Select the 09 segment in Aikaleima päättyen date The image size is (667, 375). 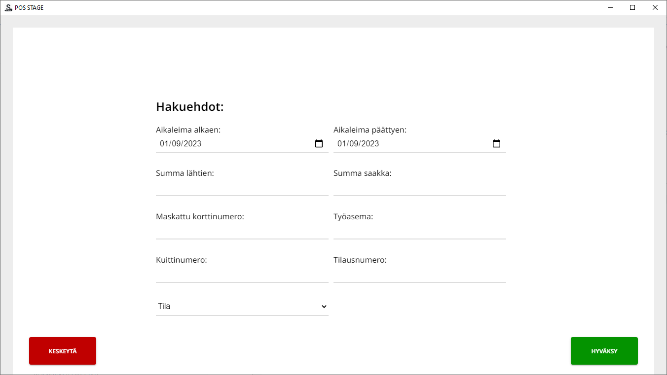pyautogui.click(x=354, y=144)
